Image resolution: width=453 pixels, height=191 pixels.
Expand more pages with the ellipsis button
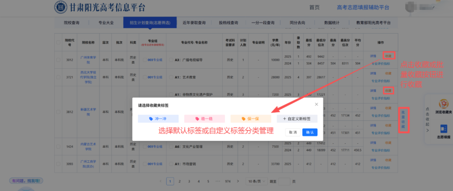tap(218, 181)
